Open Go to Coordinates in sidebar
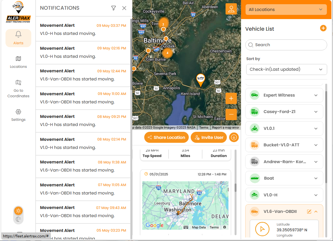 point(18,88)
